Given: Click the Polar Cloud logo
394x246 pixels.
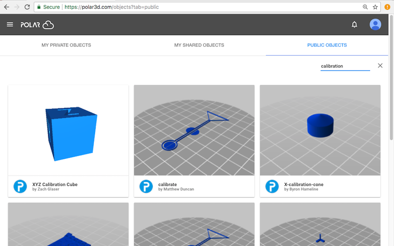Looking at the screenshot, I should [37, 25].
